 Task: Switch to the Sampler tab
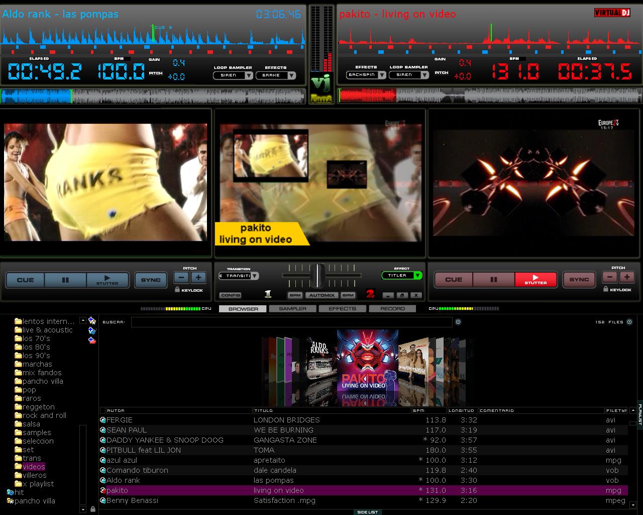292,309
